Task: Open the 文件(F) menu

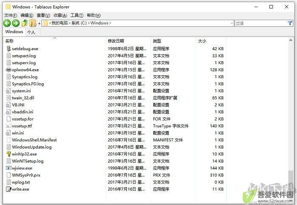Action: (x=11, y=15)
